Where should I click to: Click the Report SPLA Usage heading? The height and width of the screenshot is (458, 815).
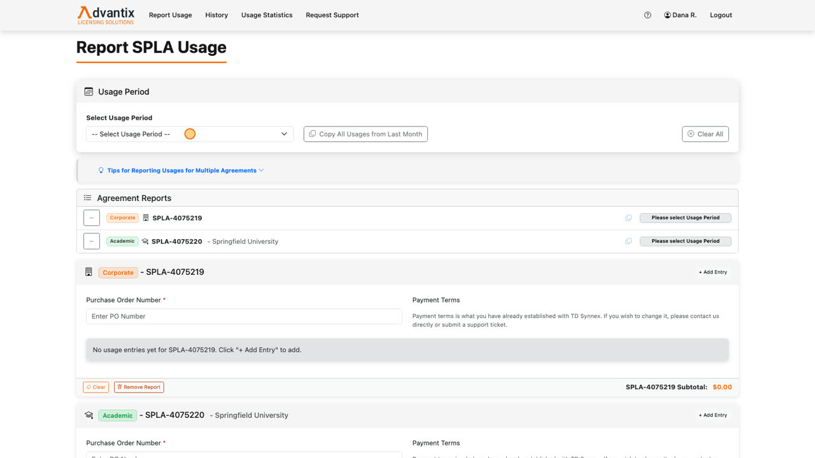[x=152, y=48]
